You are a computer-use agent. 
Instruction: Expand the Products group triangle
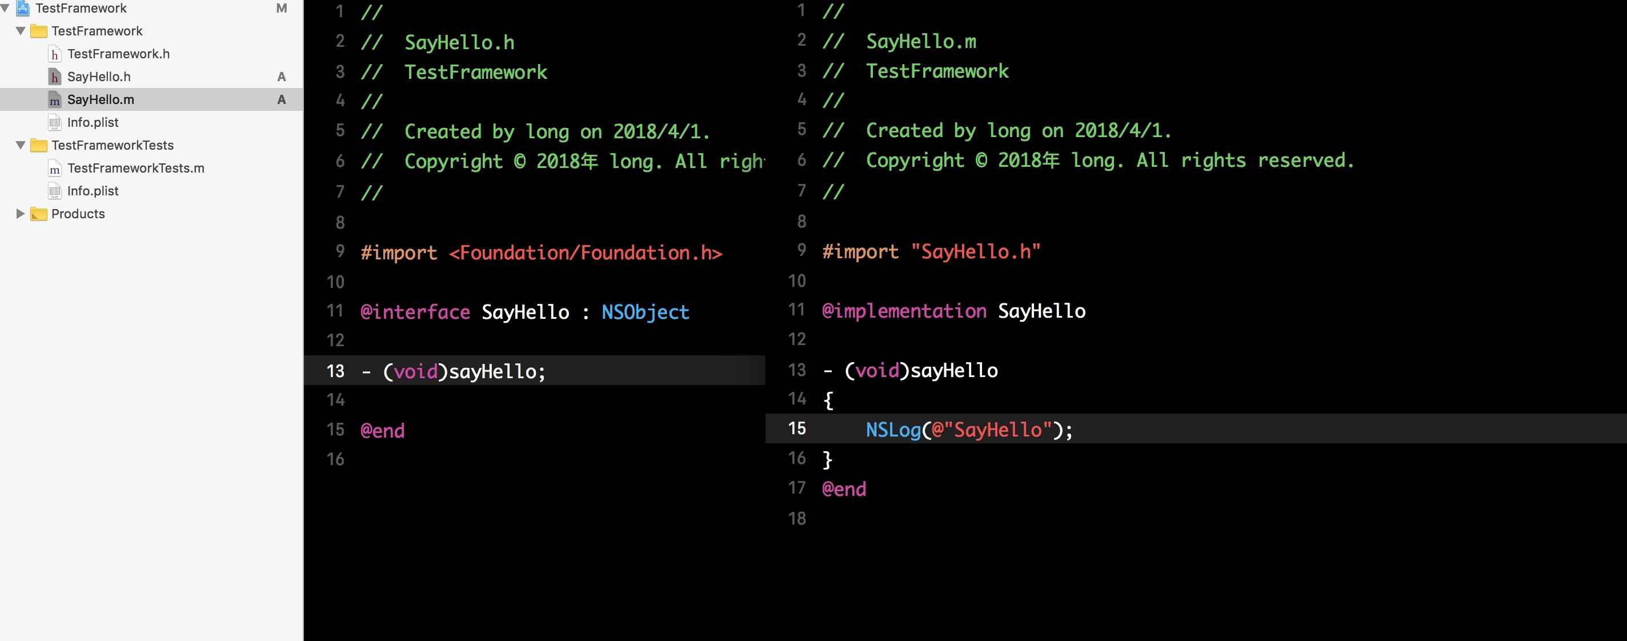[x=20, y=214]
